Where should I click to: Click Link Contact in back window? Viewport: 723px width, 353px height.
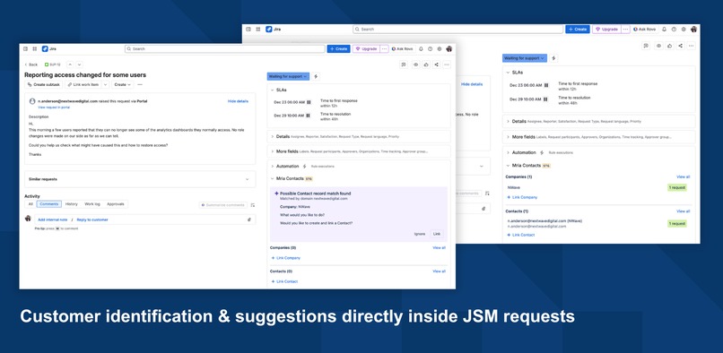pos(520,235)
